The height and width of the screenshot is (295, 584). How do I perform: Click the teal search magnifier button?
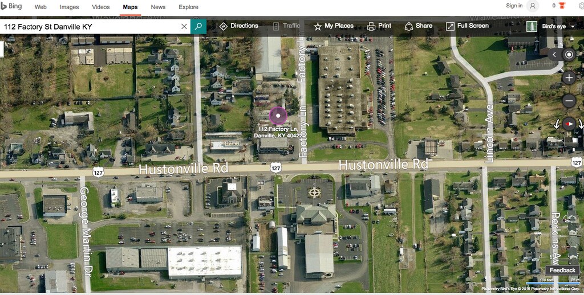198,26
